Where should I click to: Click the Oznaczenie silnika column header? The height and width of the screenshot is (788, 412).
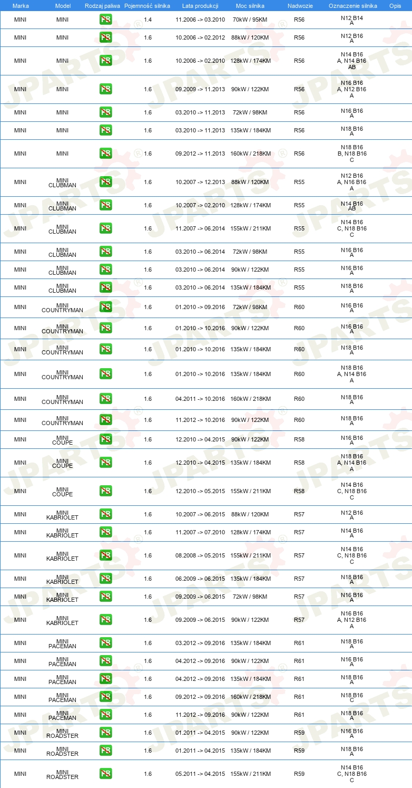tap(352, 6)
